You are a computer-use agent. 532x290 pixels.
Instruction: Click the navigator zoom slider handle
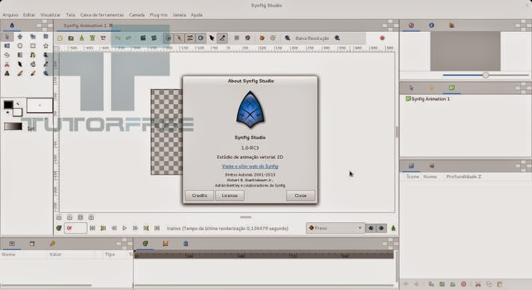coord(486,75)
